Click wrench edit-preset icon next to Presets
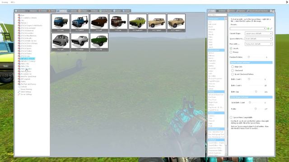Screen dimensions: 289x162 (271, 28)
